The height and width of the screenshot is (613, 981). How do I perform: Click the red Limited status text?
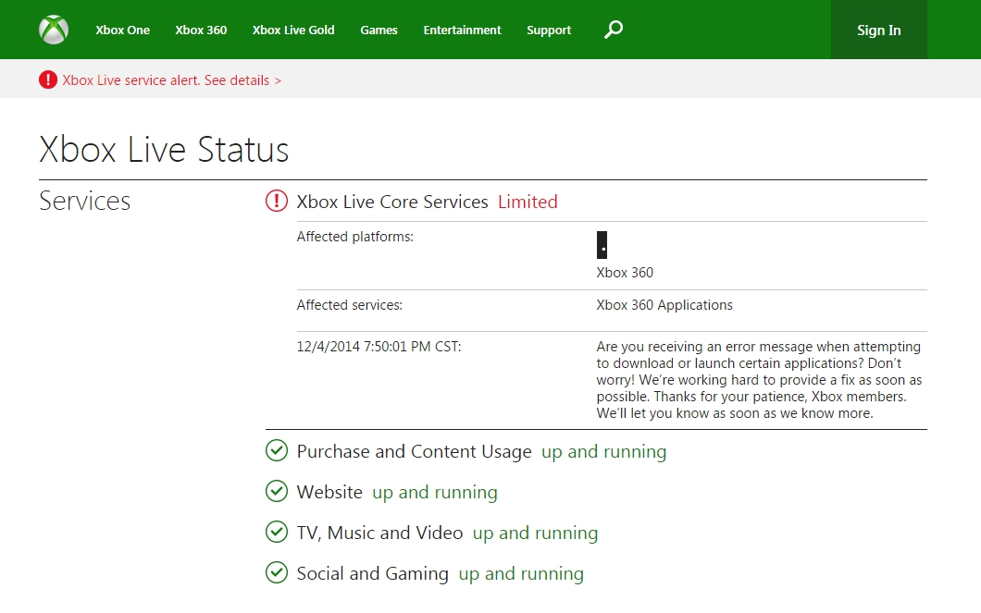coord(528,202)
